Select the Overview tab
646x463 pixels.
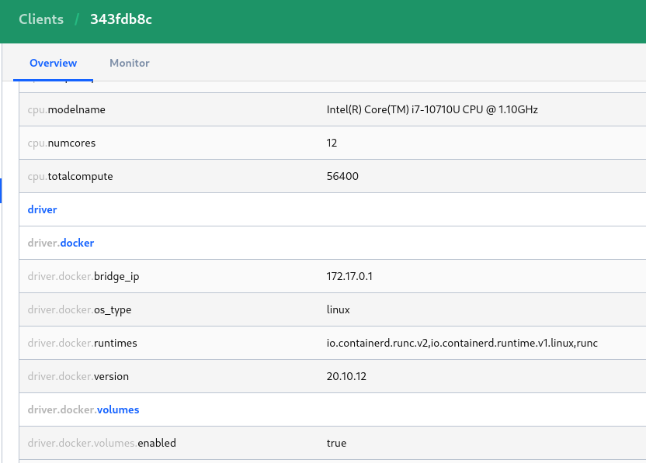point(53,63)
